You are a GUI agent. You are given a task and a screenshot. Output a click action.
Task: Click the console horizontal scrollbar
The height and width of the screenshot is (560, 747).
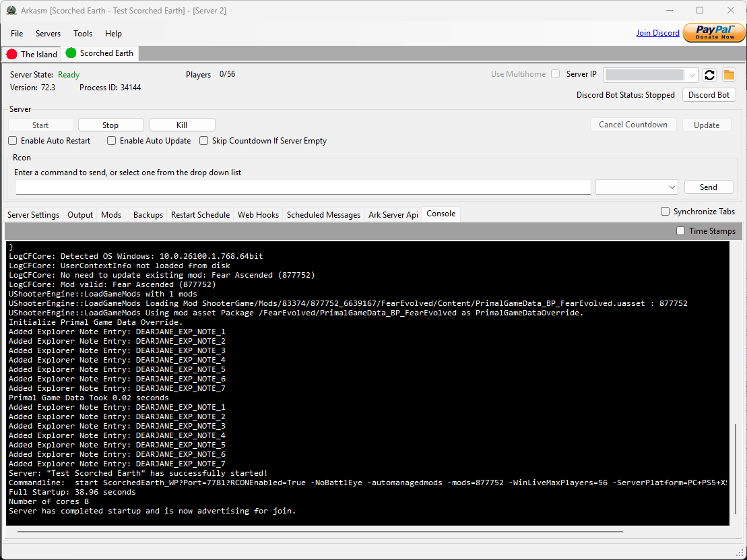click(320, 532)
